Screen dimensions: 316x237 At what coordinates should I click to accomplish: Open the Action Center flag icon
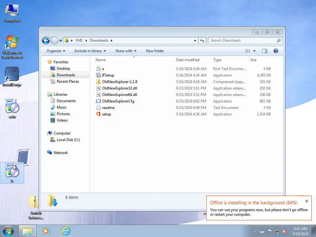pos(270,231)
